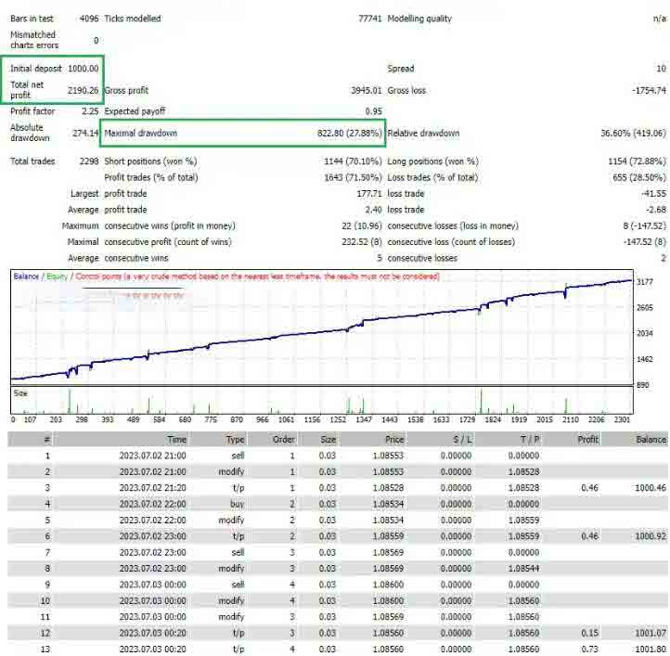Image resolution: width=670 pixels, height=656 pixels.
Task: Click the Profit factor value 2.25
Action: [x=90, y=111]
